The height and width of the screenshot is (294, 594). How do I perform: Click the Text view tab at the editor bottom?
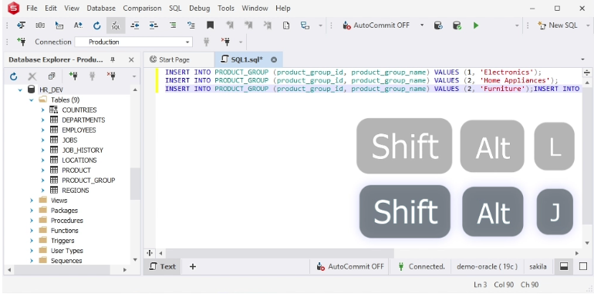[163, 267]
